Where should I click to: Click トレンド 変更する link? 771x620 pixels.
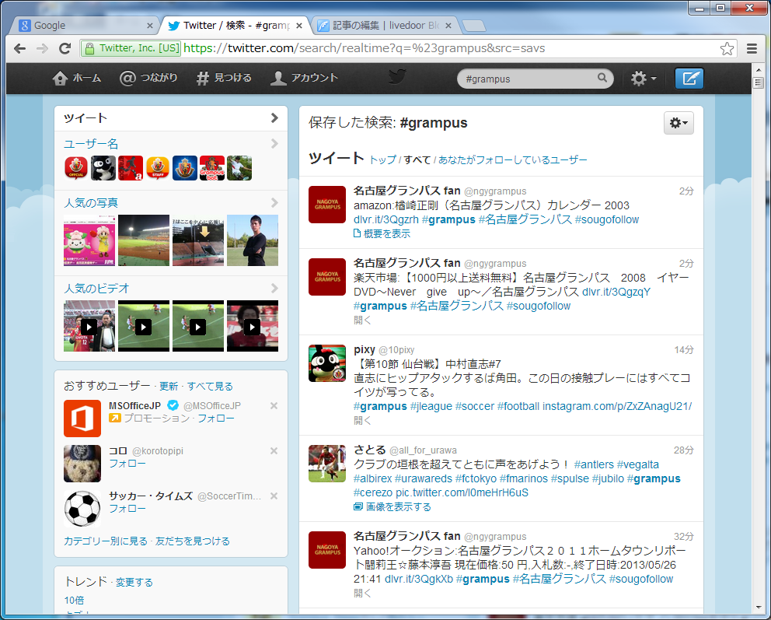[134, 583]
